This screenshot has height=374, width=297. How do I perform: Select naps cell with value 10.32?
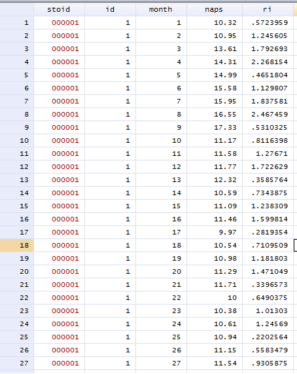point(215,23)
